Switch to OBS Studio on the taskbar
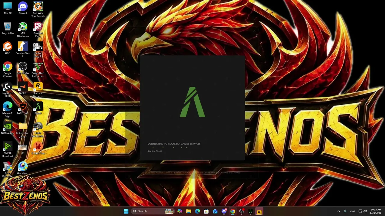The height and width of the screenshot is (216, 385). [242, 211]
